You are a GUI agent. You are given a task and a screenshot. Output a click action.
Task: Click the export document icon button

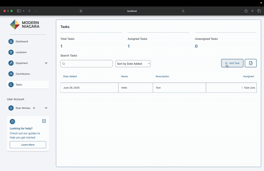pos(250,63)
